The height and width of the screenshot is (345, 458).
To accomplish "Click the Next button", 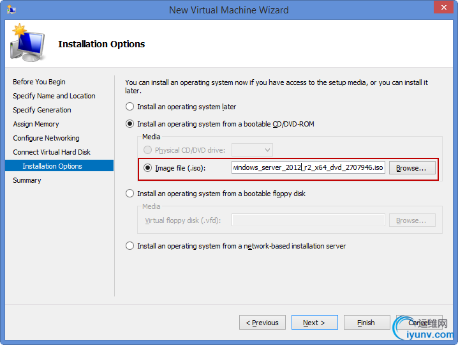I will [314, 323].
